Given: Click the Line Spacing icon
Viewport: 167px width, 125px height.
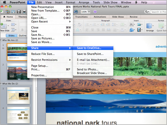Looking at the screenshot, I should click(114, 25).
